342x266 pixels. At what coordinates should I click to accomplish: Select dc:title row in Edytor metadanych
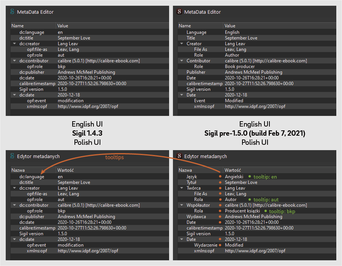tap(90, 182)
